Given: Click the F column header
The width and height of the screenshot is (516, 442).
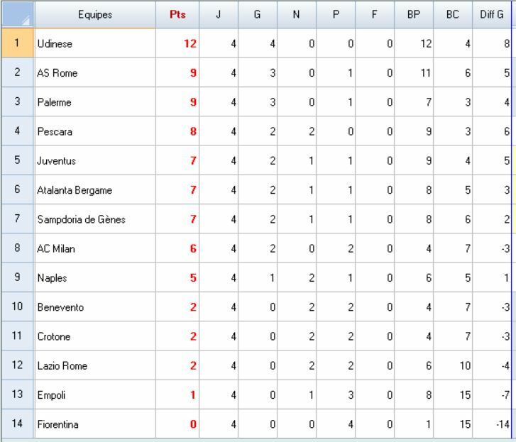Looking at the screenshot, I should pyautogui.click(x=374, y=14).
